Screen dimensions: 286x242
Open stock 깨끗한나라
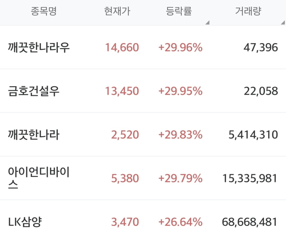point(34,135)
